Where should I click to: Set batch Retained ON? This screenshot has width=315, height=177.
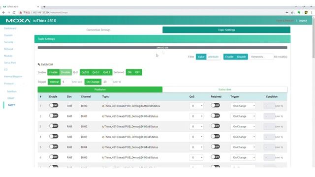(129, 72)
